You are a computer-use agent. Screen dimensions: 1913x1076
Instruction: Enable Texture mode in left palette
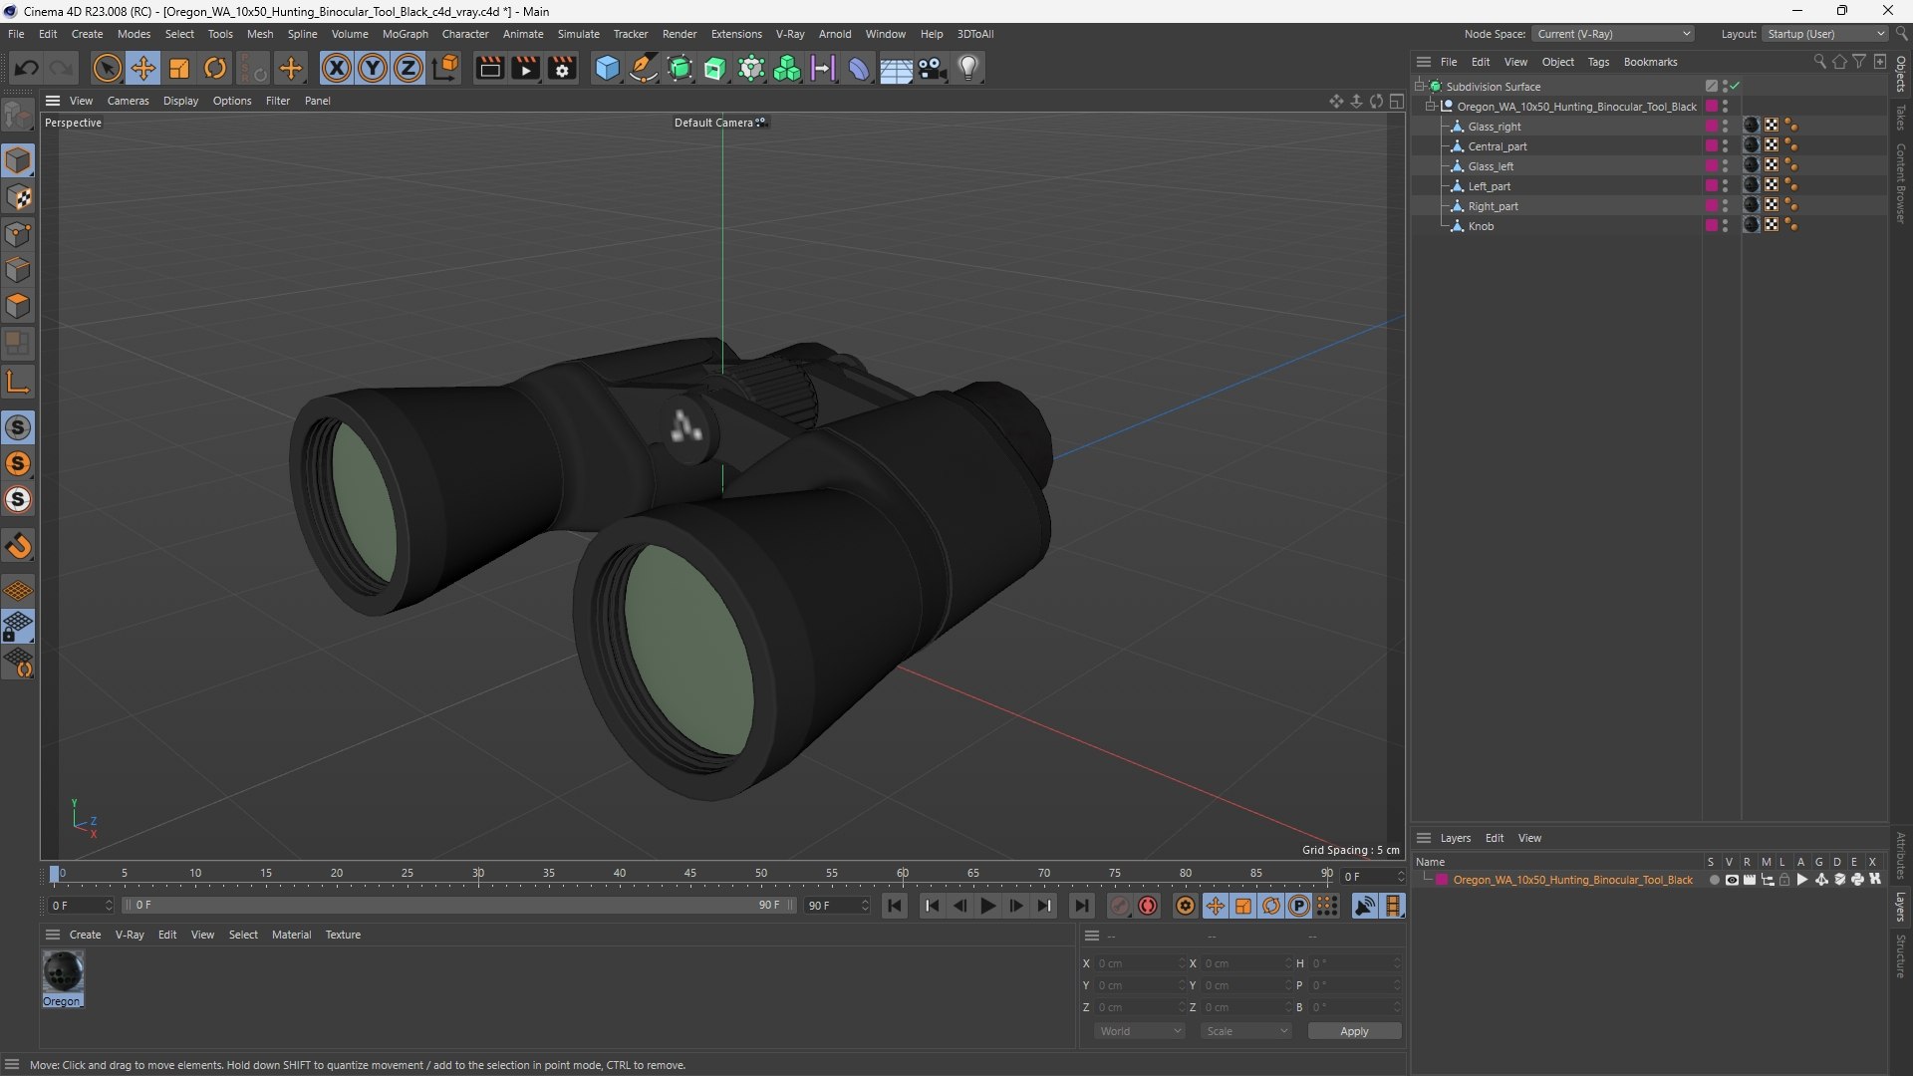click(18, 197)
